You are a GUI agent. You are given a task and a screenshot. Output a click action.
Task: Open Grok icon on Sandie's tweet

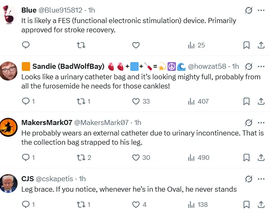pyautogui.click(x=248, y=66)
